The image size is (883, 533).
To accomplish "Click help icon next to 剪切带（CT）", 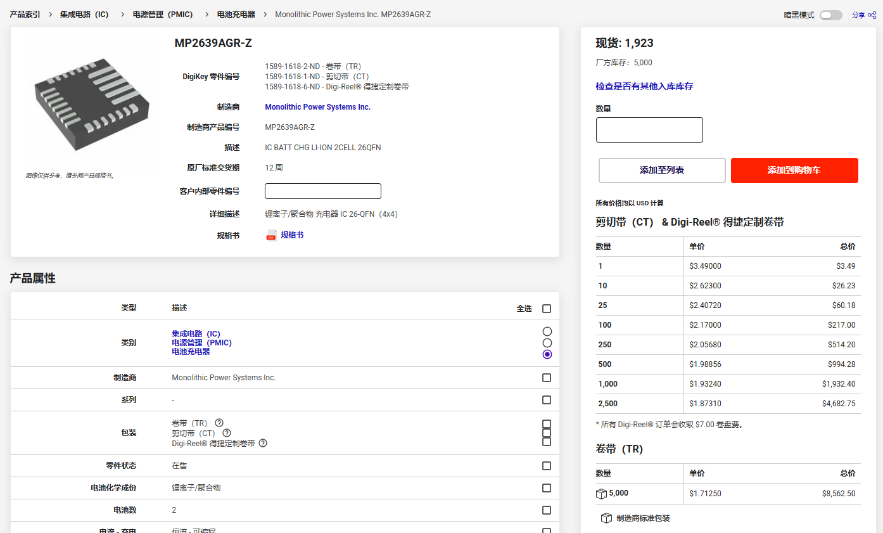I will [x=227, y=433].
